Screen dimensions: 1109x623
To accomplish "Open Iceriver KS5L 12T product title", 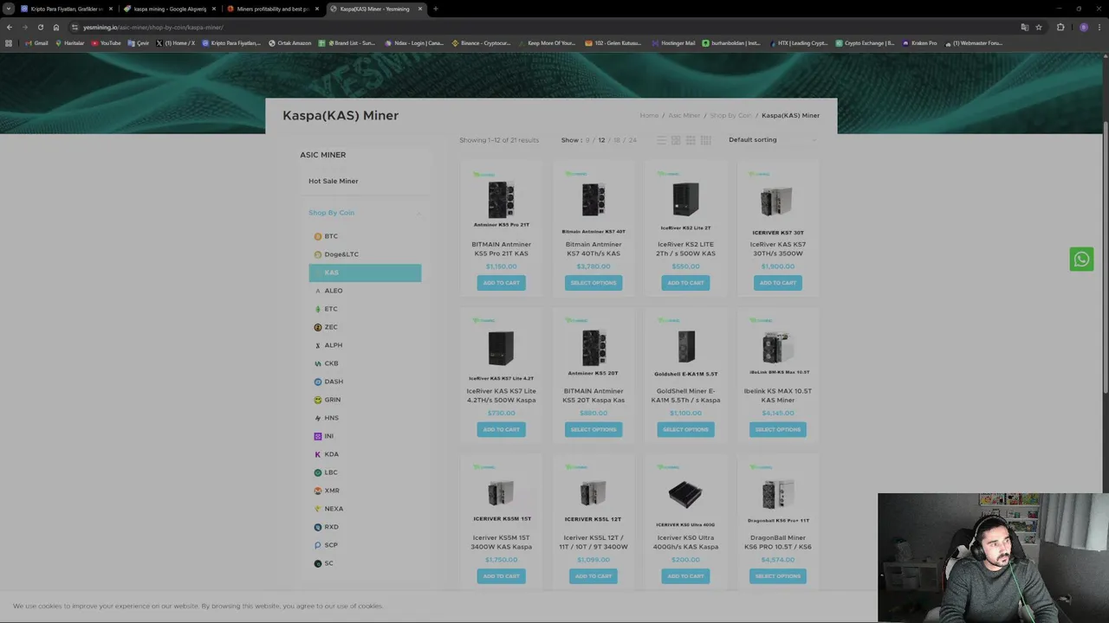I will 593,543.
